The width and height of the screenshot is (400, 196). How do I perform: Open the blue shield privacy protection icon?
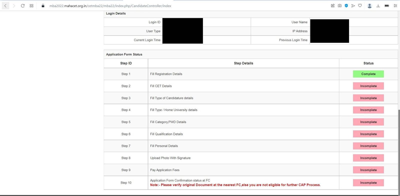tap(346, 6)
